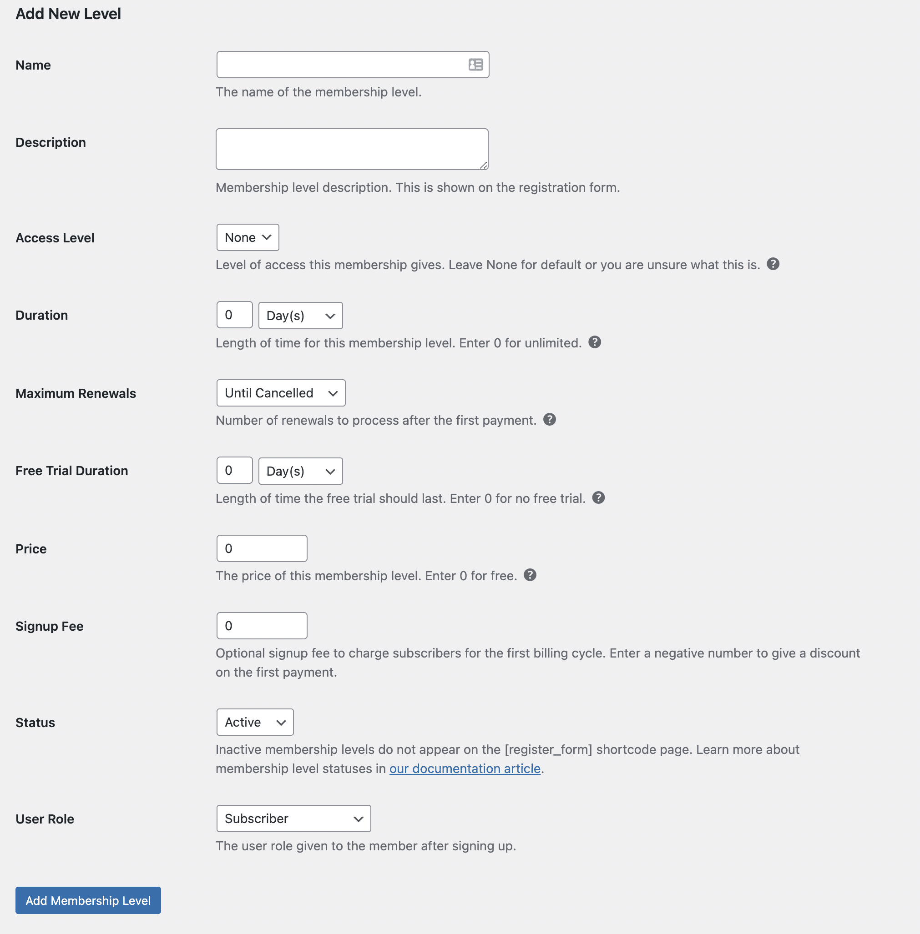Open the Free Trial Duration unit dropdown

[300, 472]
